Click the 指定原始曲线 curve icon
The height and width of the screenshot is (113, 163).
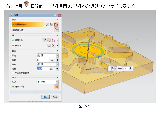coord(56,30)
